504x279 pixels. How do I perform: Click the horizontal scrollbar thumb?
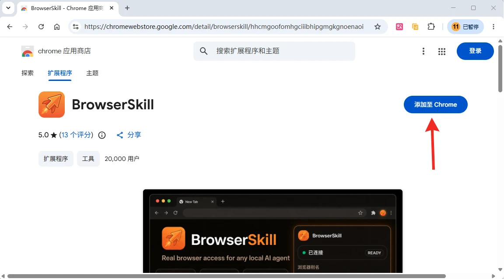click(x=227, y=276)
